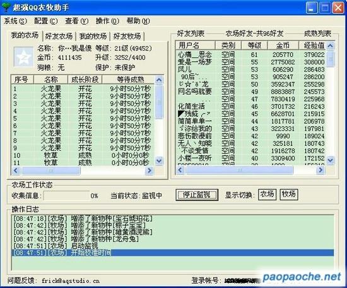Sort crops by 成长阶段 column header
Image resolution: width=347 pixels, height=288 pixels.
(x=85, y=80)
